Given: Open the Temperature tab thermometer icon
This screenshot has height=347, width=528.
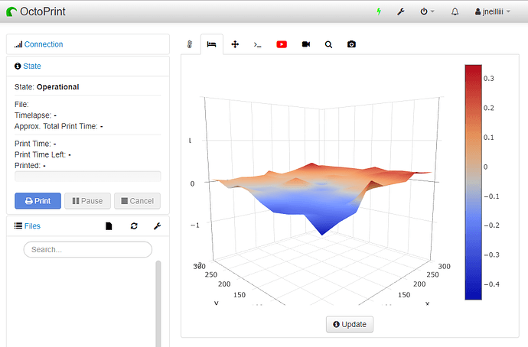Looking at the screenshot, I should (x=189, y=44).
